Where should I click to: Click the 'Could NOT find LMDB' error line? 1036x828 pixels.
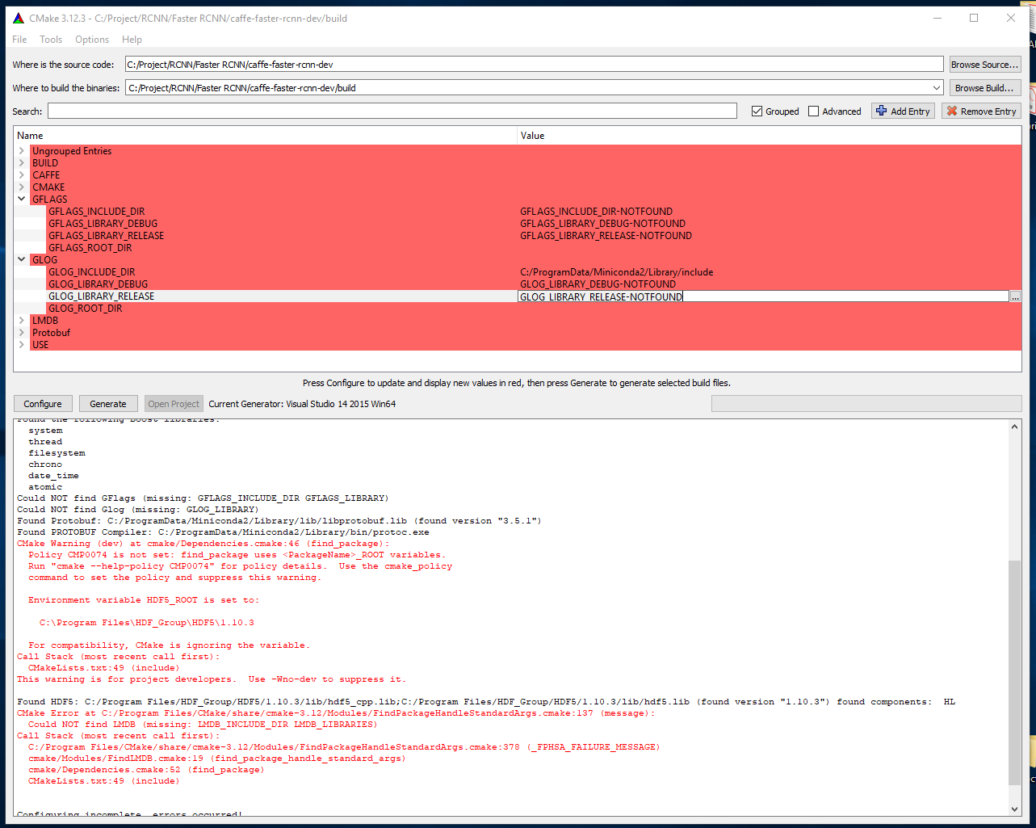[x=203, y=725]
